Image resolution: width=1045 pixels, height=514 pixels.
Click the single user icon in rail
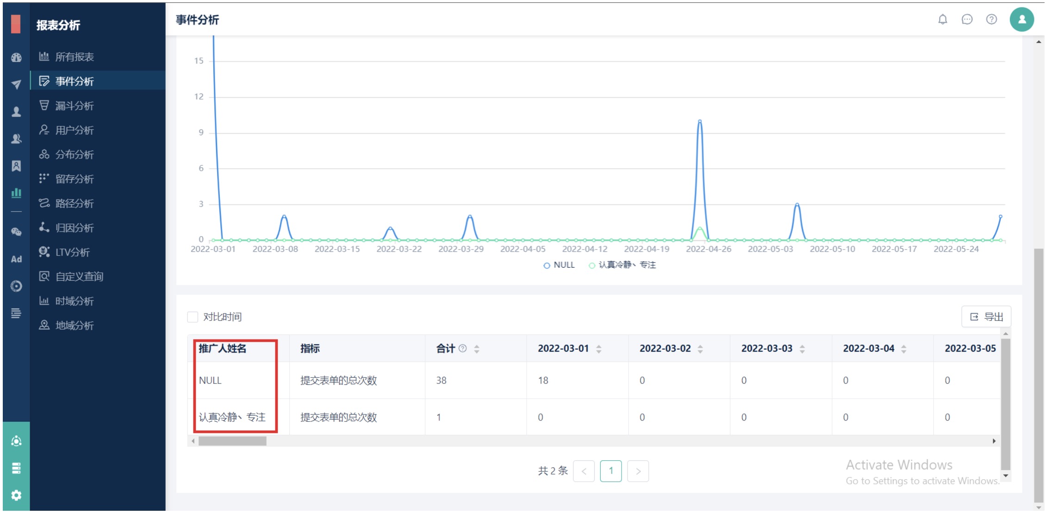click(16, 112)
